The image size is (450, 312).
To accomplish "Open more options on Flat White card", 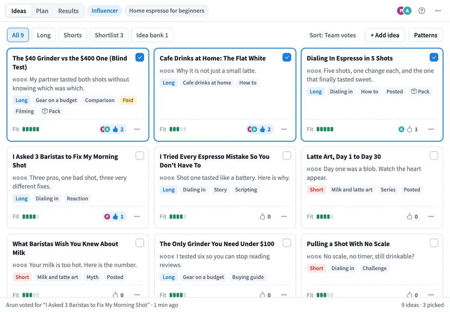I will point(284,129).
